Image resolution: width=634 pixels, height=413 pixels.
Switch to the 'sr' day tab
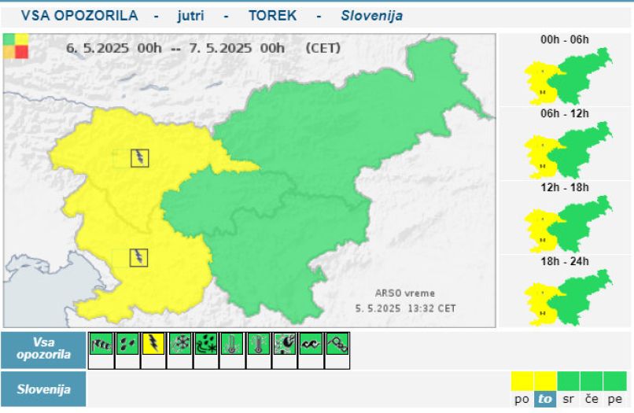[568, 400]
